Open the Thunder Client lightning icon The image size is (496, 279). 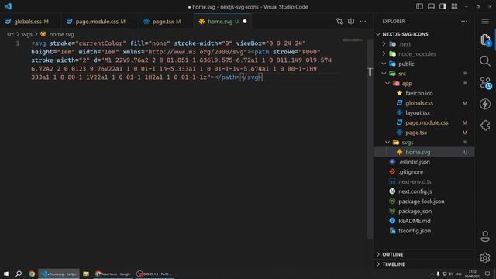(x=485, y=104)
